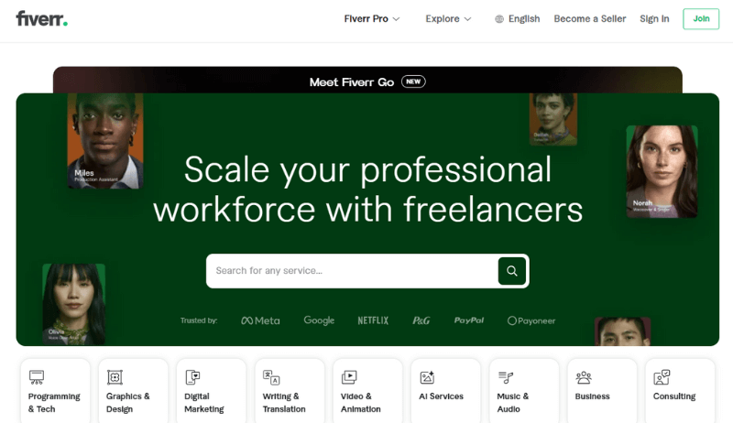Viewport: 733px width, 423px height.
Task: Click the Programming & Tech icon
Action: pos(37,377)
